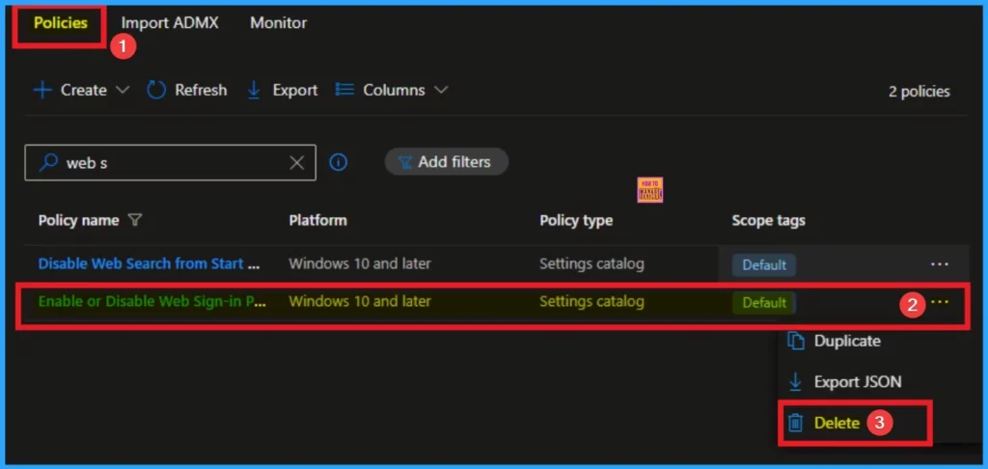Click the Export download icon in toolbar

[254, 90]
